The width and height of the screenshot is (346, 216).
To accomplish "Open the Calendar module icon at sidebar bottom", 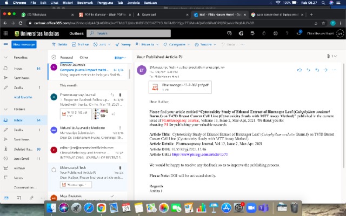I will click(x=19, y=198).
